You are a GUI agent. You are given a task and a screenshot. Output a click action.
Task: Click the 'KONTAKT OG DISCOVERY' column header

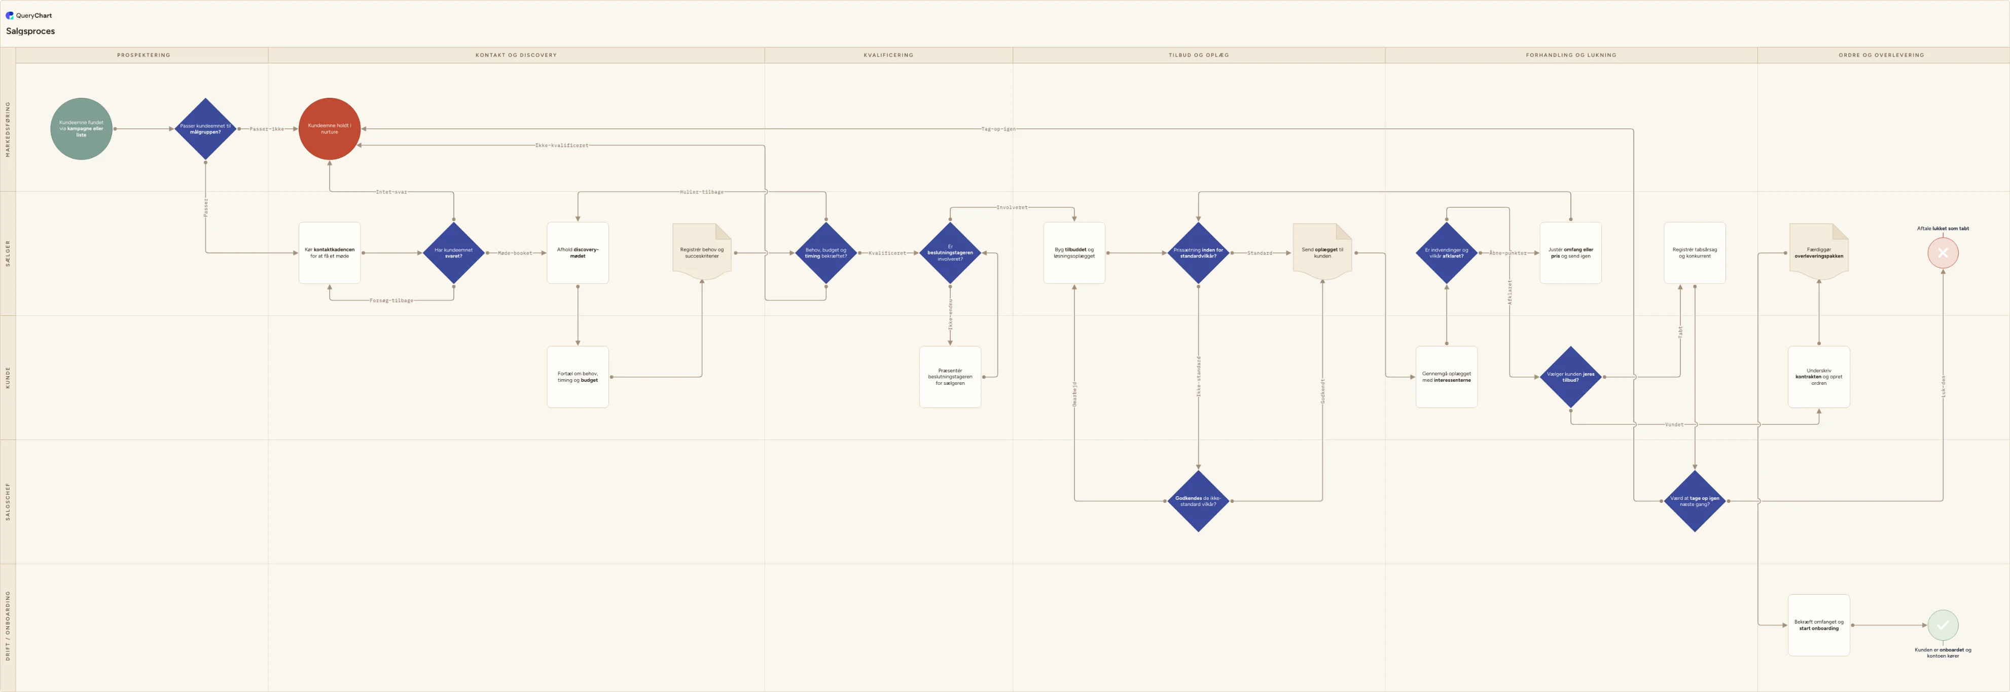pyautogui.click(x=516, y=55)
